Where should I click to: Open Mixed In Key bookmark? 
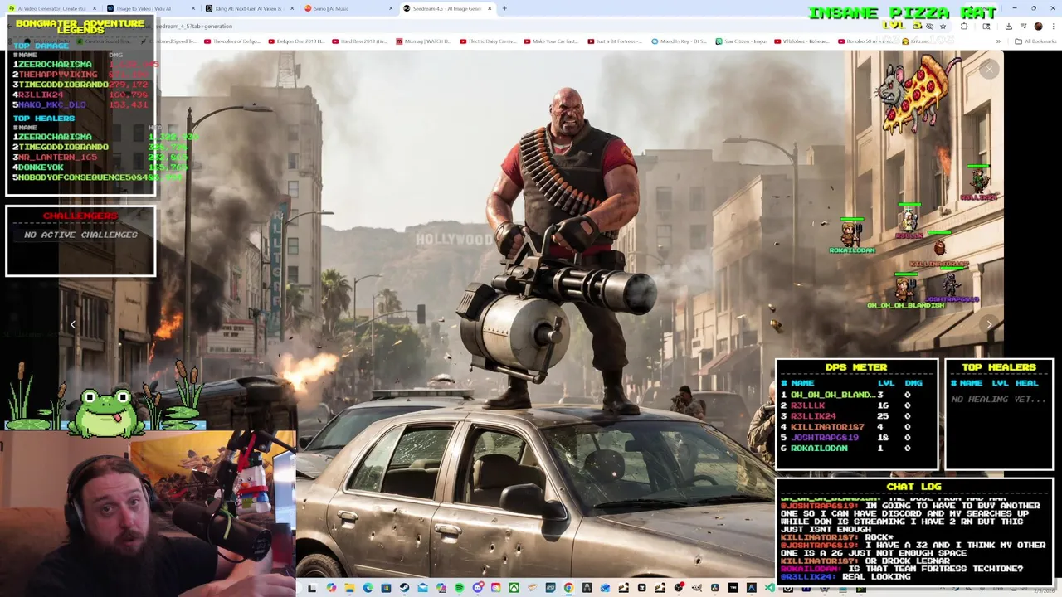pyautogui.click(x=680, y=41)
